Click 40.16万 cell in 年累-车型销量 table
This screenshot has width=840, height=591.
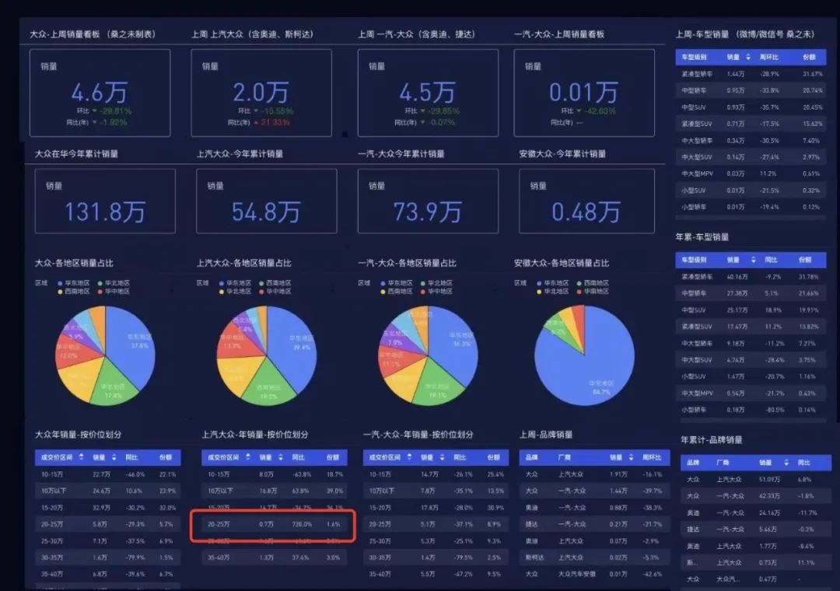[x=737, y=277]
